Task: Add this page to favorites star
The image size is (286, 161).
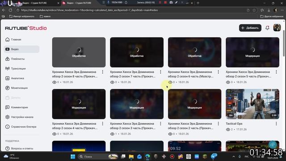Action: click(x=254, y=10)
